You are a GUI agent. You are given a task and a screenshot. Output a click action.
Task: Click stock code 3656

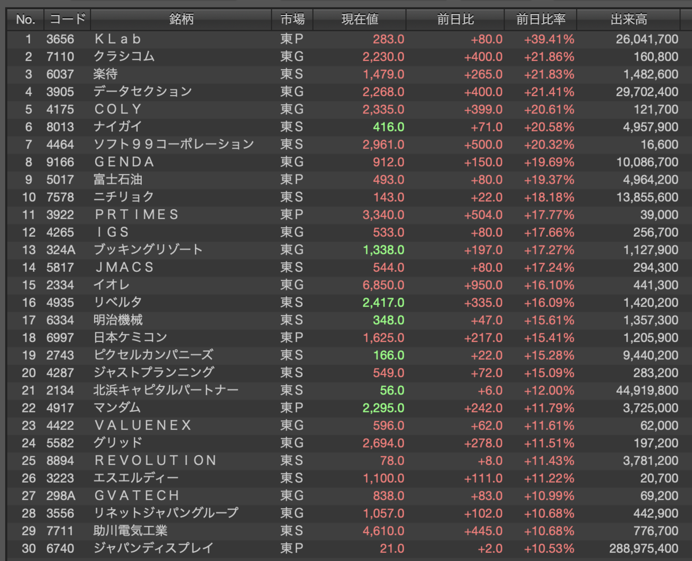pyautogui.click(x=61, y=39)
